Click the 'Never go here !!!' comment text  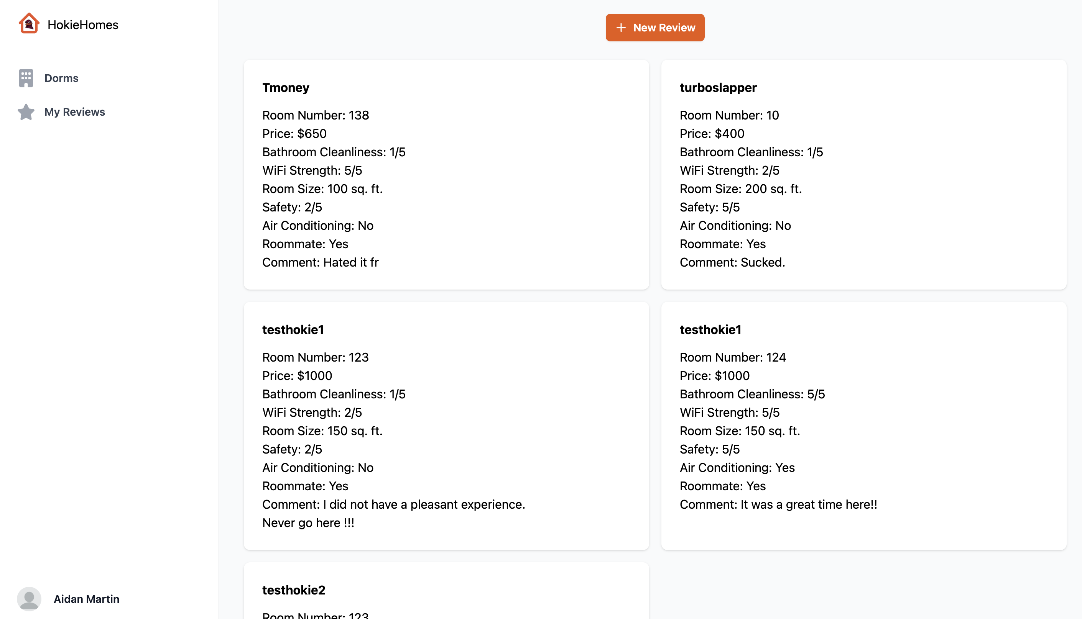click(x=308, y=522)
